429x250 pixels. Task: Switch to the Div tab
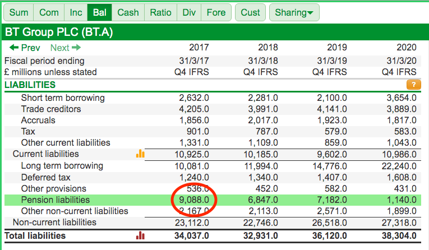click(x=189, y=12)
